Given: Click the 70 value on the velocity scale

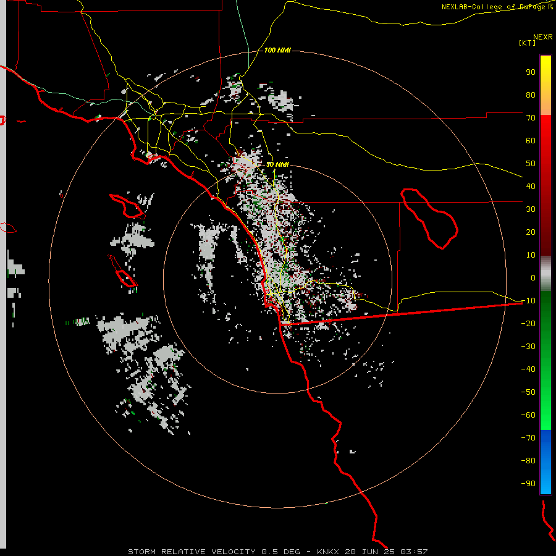Looking at the screenshot, I should point(531,118).
